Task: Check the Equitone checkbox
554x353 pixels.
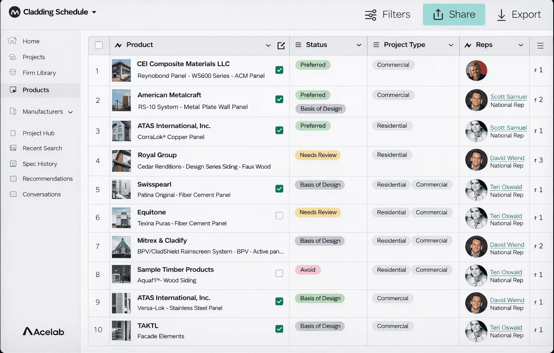Action: 279,215
